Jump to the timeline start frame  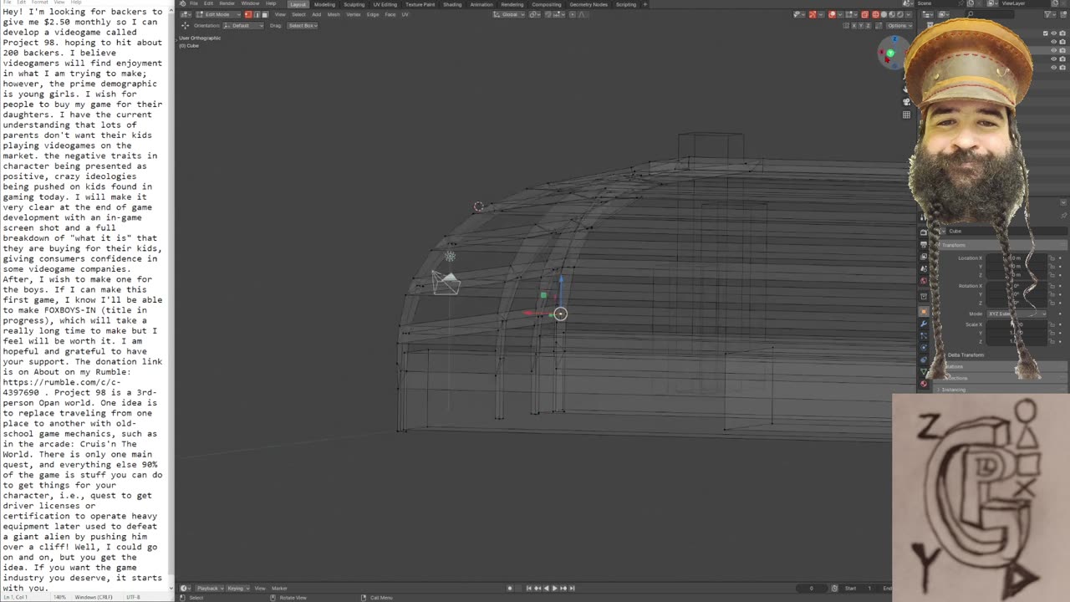[x=529, y=588]
